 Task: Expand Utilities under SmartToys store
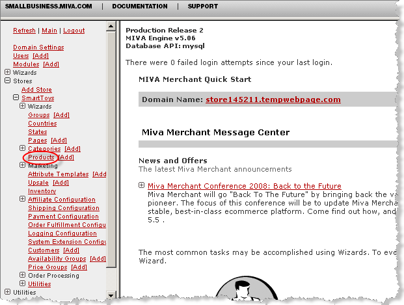[x=22, y=284]
